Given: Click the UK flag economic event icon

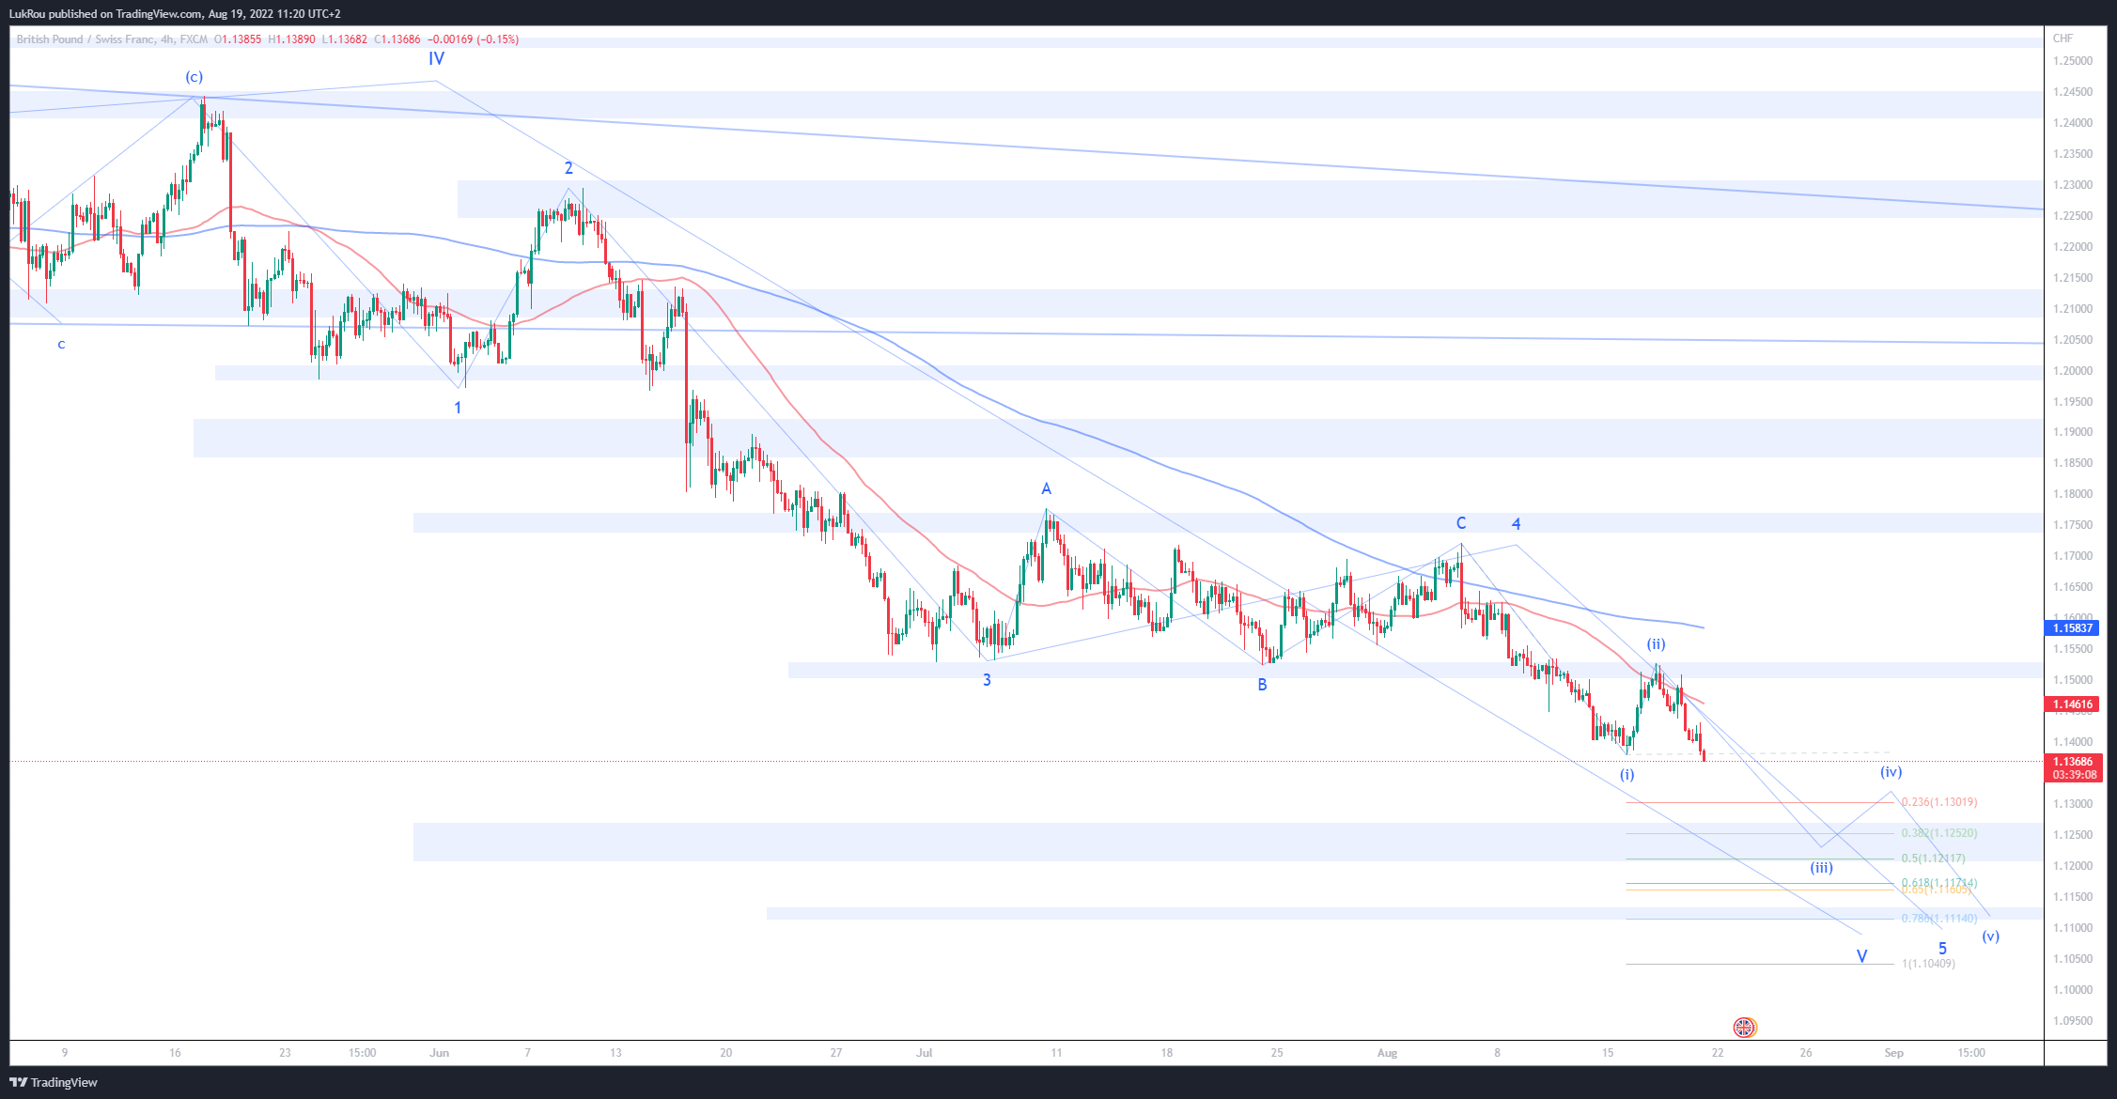Looking at the screenshot, I should 1744,1027.
